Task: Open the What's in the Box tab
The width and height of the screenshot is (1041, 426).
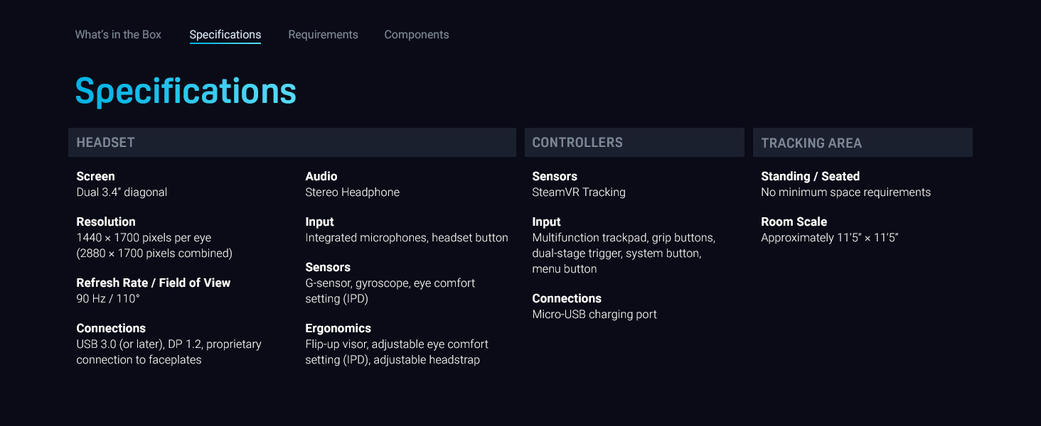Action: pos(118,35)
